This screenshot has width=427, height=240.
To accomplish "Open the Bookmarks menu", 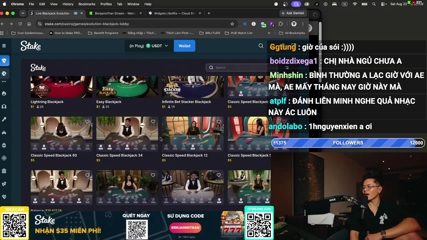I will click(87, 4).
